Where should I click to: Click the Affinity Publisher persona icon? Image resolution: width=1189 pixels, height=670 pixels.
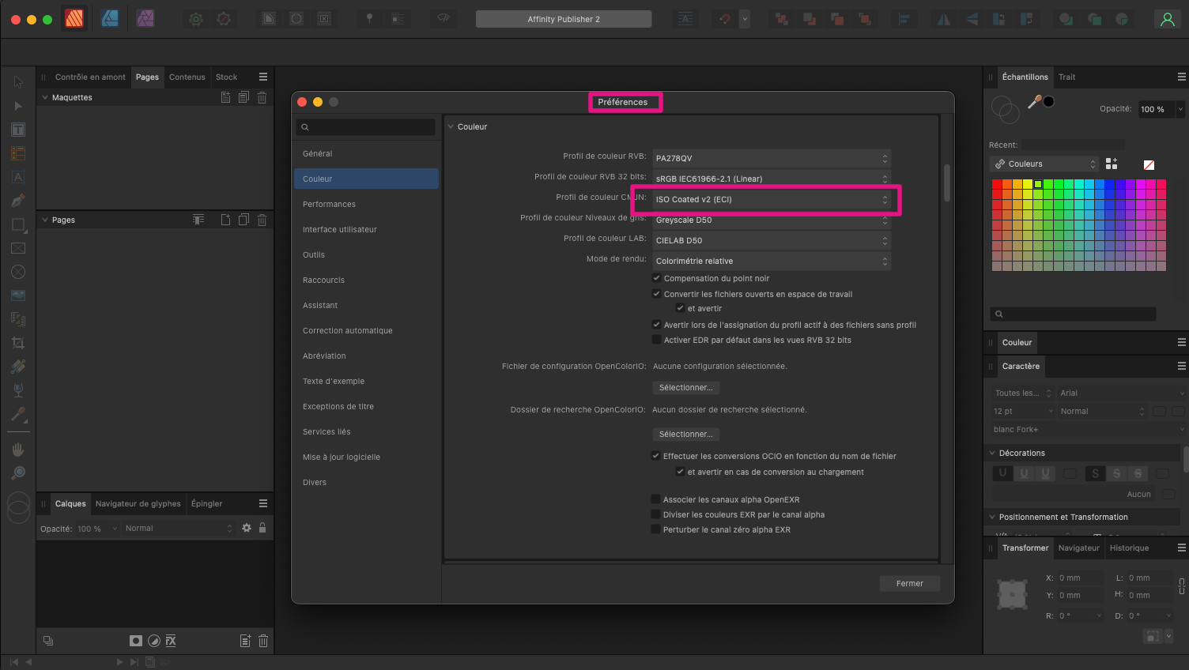(74, 18)
